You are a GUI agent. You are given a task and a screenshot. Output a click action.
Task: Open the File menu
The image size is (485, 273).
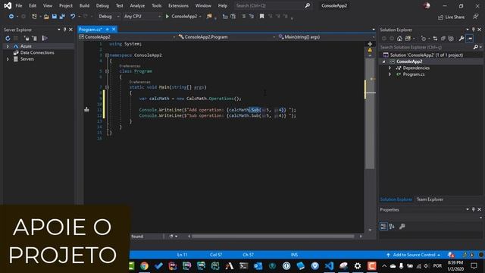(x=19, y=5)
